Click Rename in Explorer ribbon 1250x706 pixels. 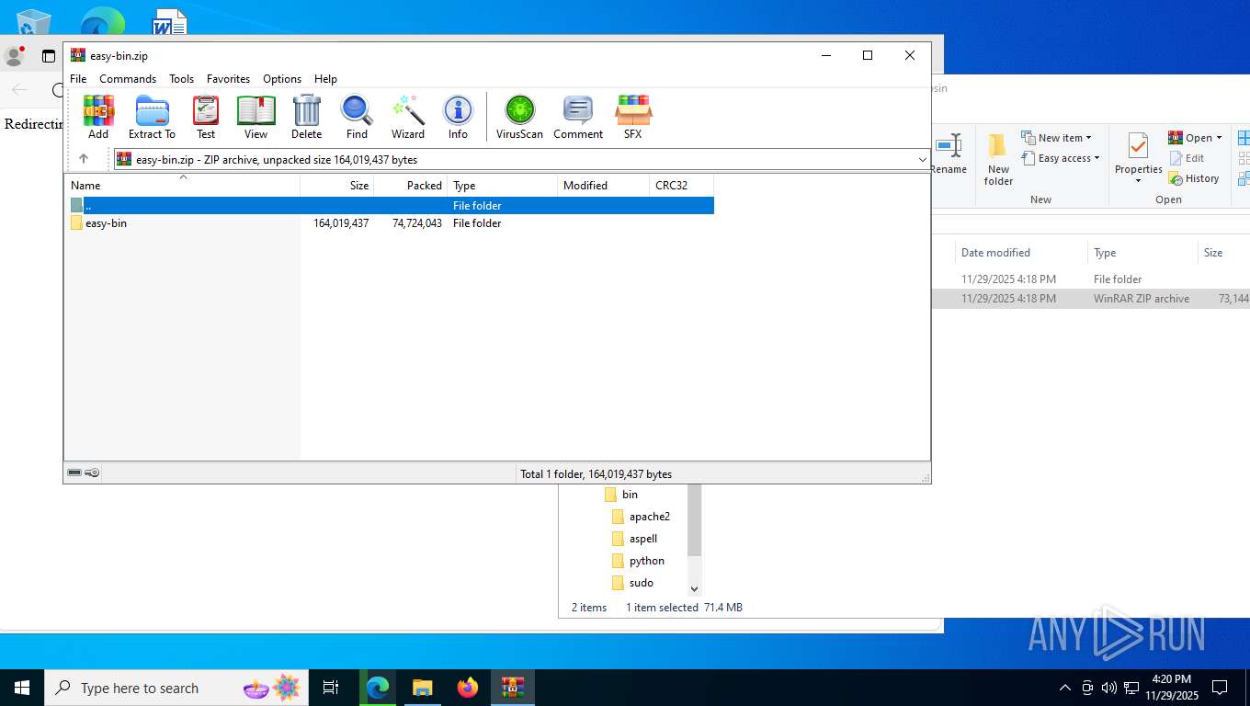(x=949, y=154)
